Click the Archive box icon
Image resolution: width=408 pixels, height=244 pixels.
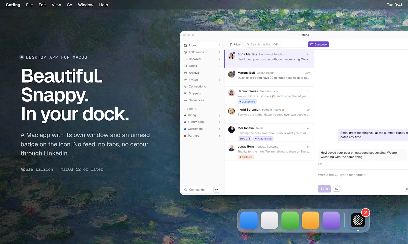click(185, 73)
